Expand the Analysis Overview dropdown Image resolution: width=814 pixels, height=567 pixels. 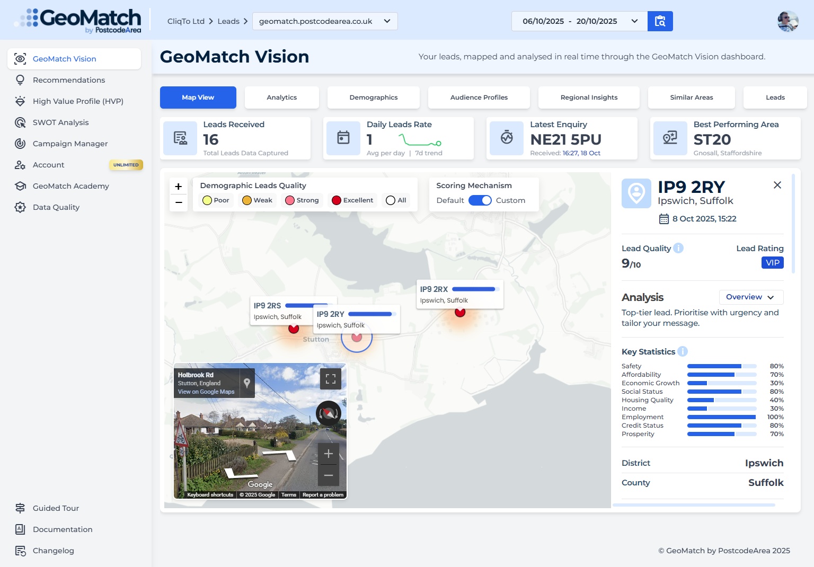pyautogui.click(x=750, y=297)
